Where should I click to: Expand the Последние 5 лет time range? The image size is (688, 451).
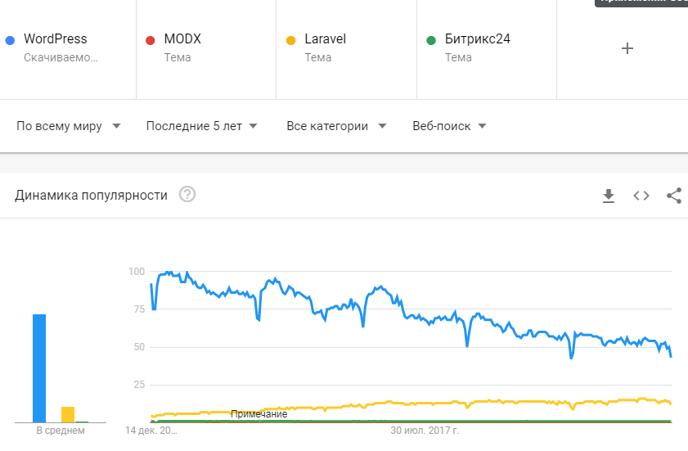(202, 126)
